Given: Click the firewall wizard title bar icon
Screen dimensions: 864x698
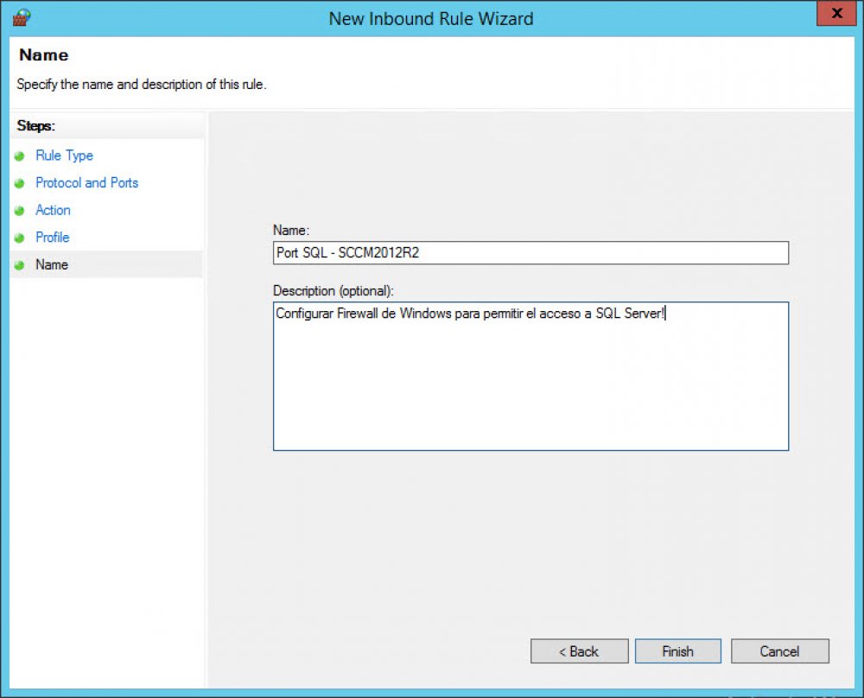Looking at the screenshot, I should pos(22,17).
